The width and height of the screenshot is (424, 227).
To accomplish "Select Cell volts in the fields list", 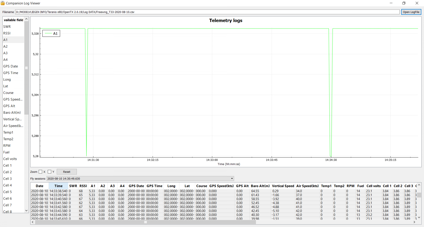I will (x=13, y=159).
